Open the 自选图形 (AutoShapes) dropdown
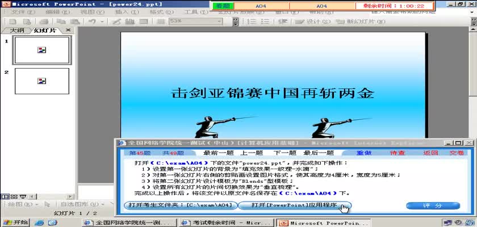This screenshot has width=477, height=227. coord(82,204)
